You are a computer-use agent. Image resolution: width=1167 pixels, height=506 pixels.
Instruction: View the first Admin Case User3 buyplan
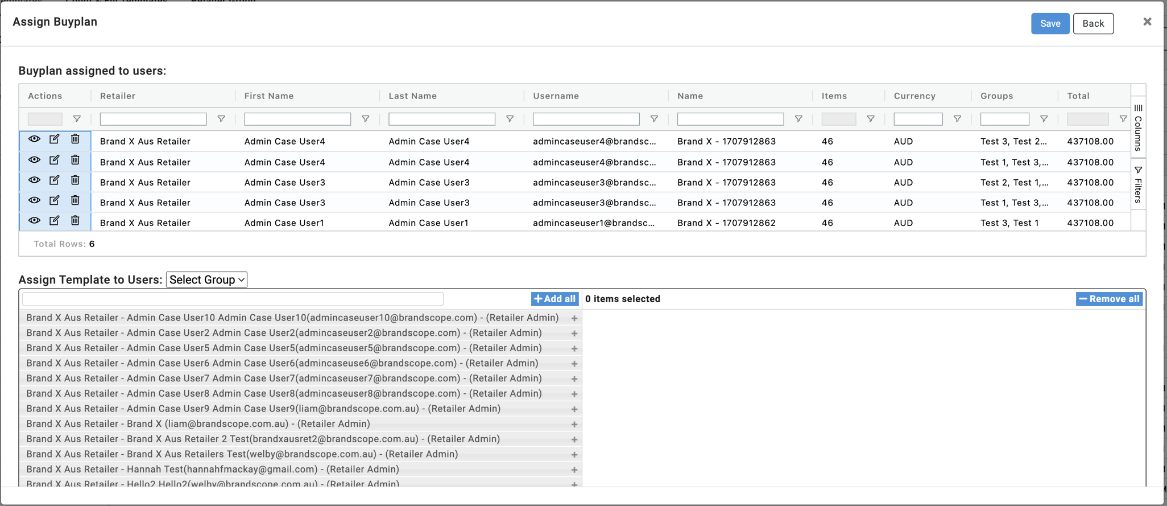tap(34, 180)
